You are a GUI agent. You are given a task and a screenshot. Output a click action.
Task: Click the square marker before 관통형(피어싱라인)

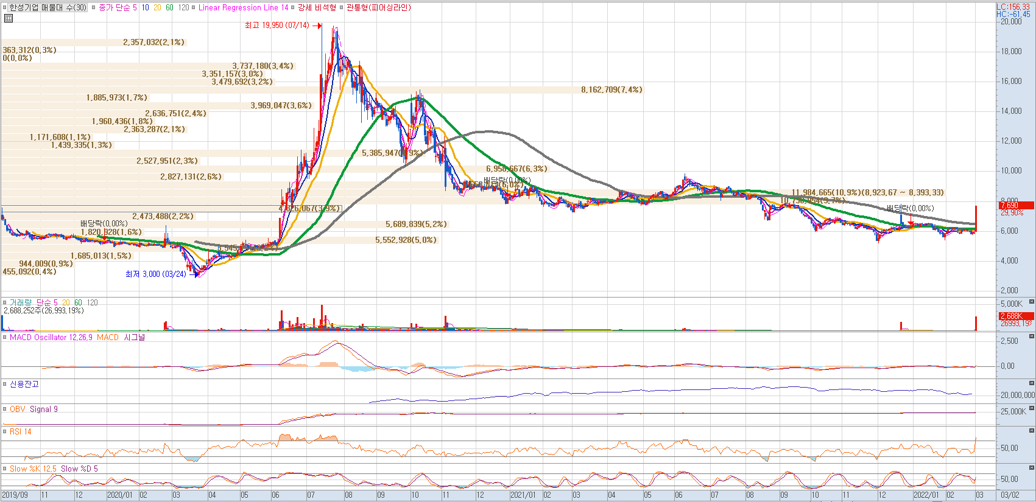click(342, 8)
